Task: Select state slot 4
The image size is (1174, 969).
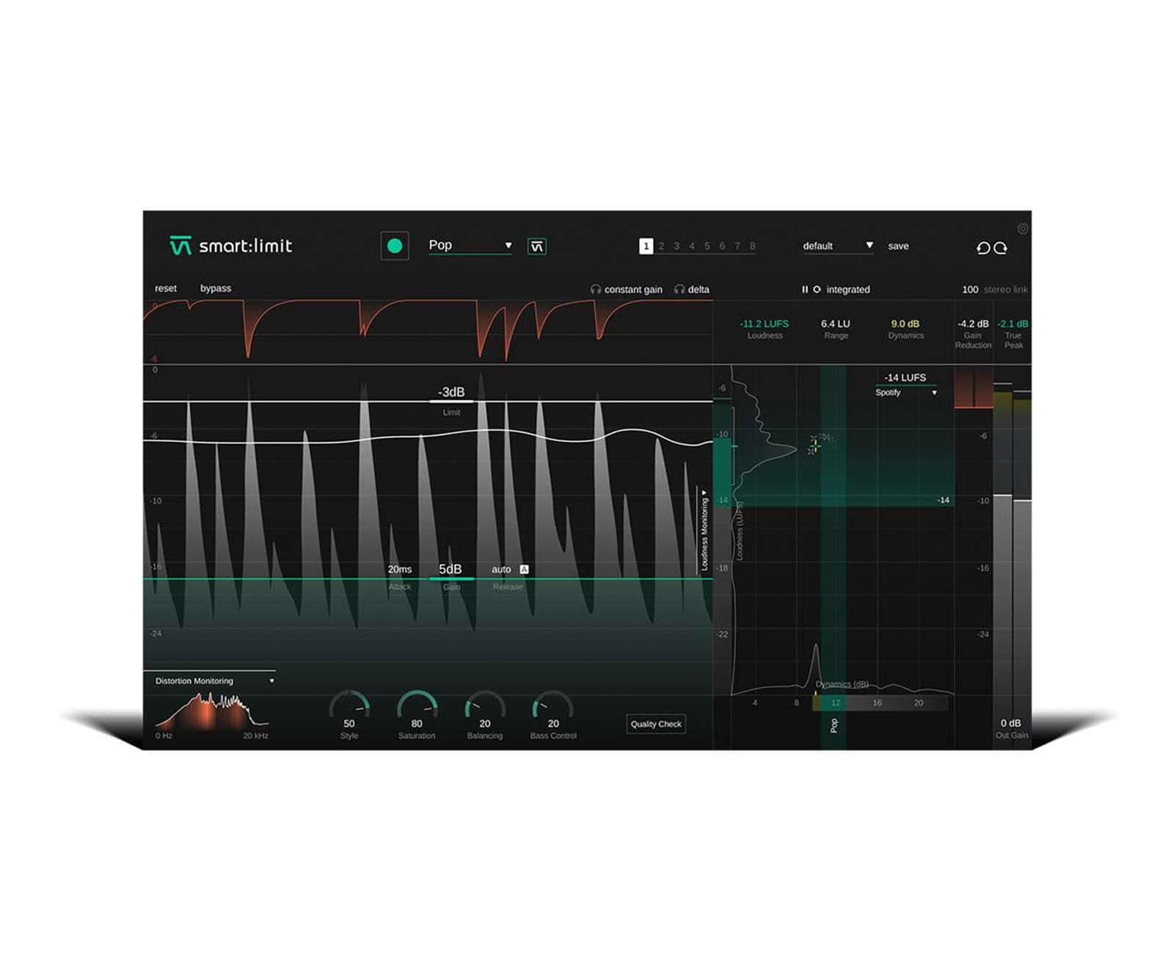Action: [x=692, y=246]
